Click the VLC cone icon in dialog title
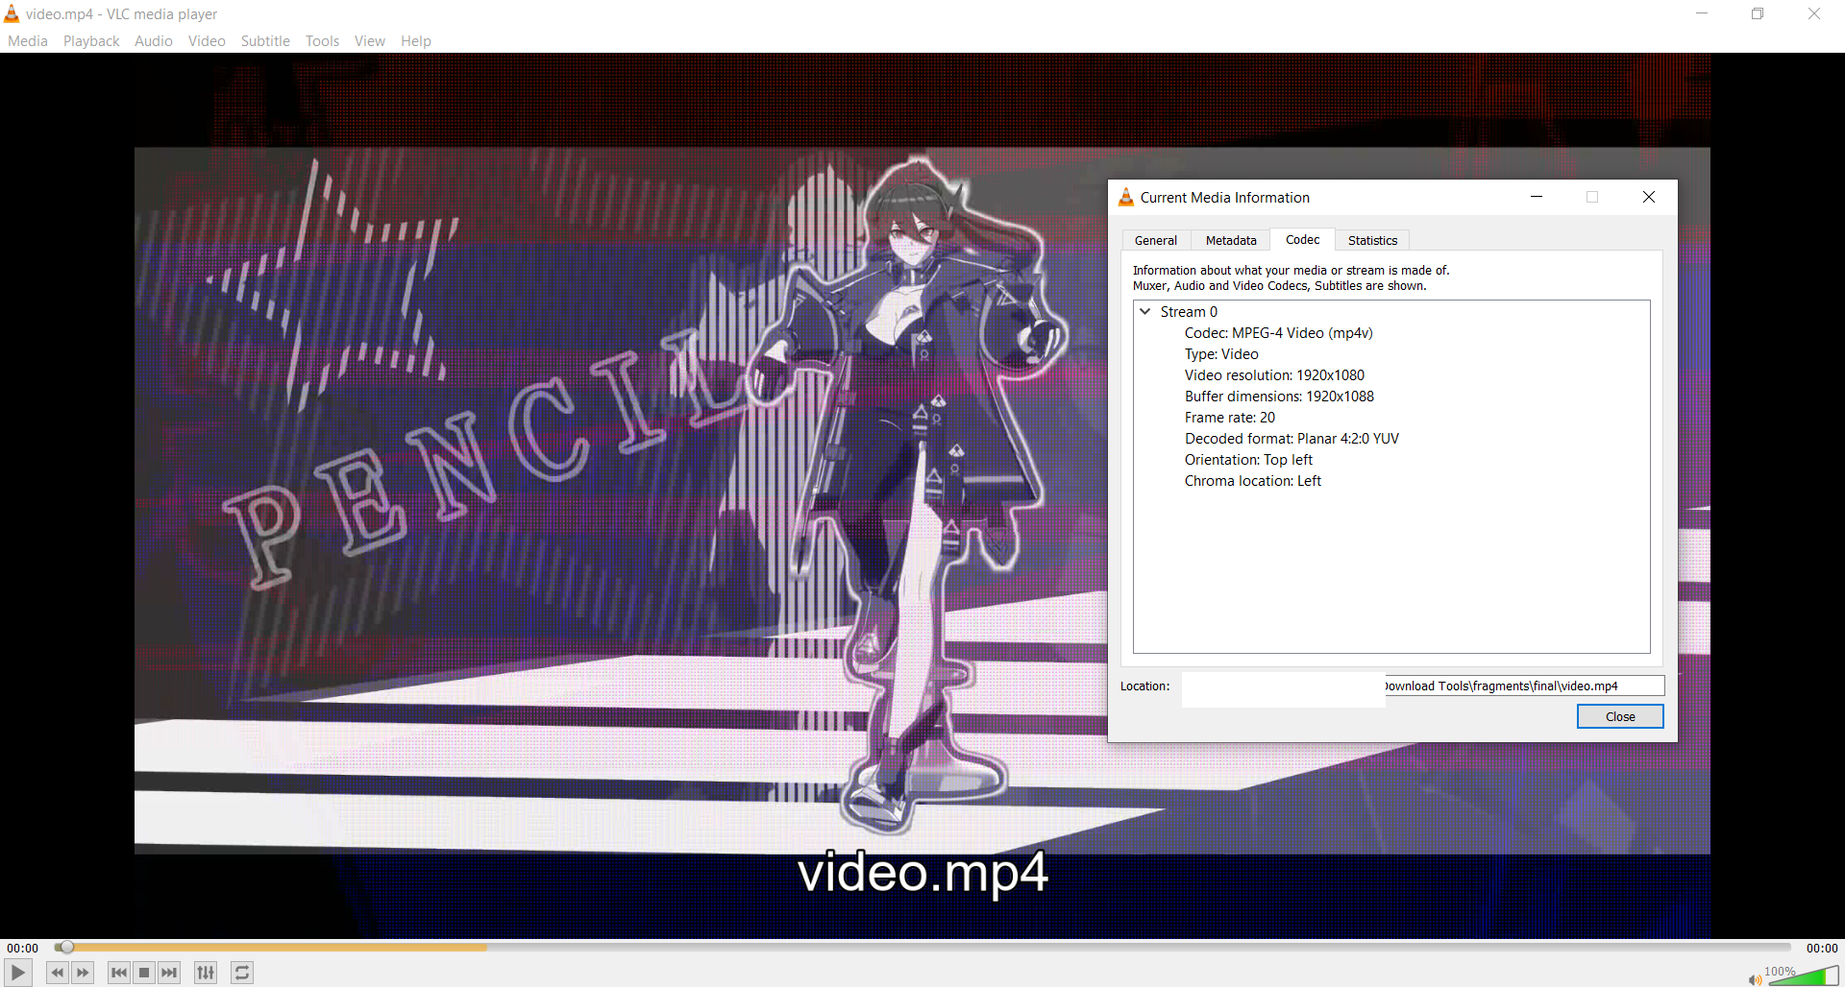Viewport: 1845px width, 987px height. 1126,197
